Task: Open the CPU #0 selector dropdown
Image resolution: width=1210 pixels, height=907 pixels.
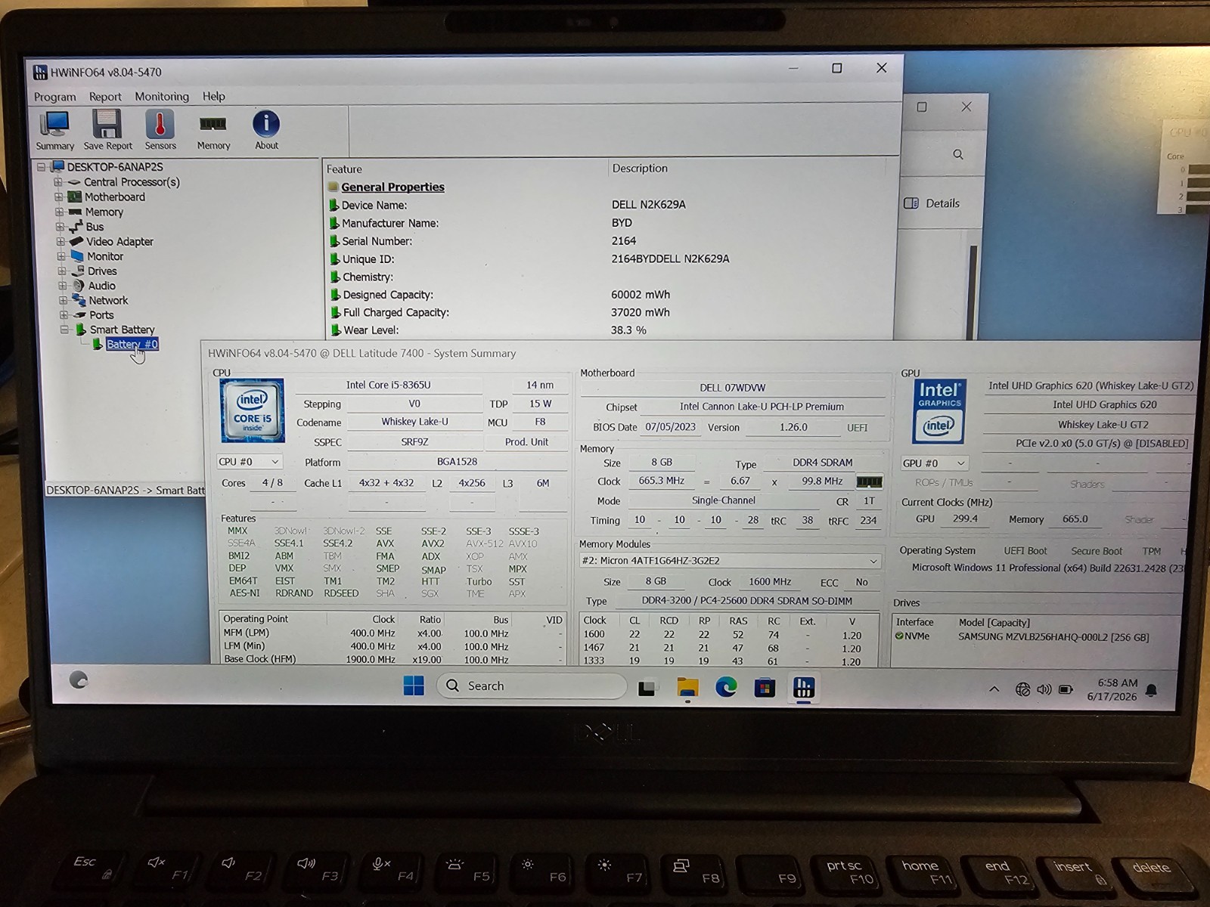Action: (x=249, y=462)
